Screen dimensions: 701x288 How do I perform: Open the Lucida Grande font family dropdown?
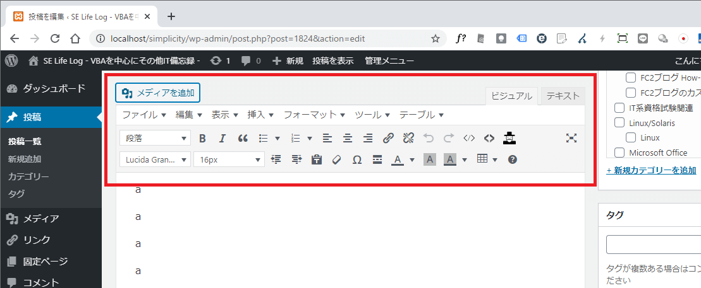coord(155,159)
